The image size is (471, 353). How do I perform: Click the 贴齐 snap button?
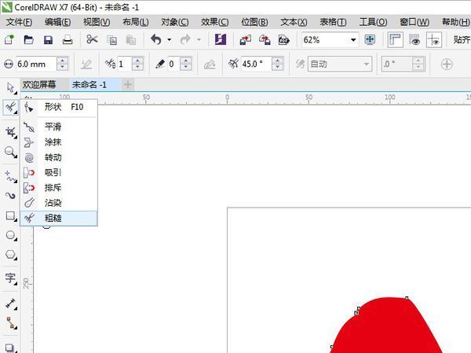click(x=462, y=39)
